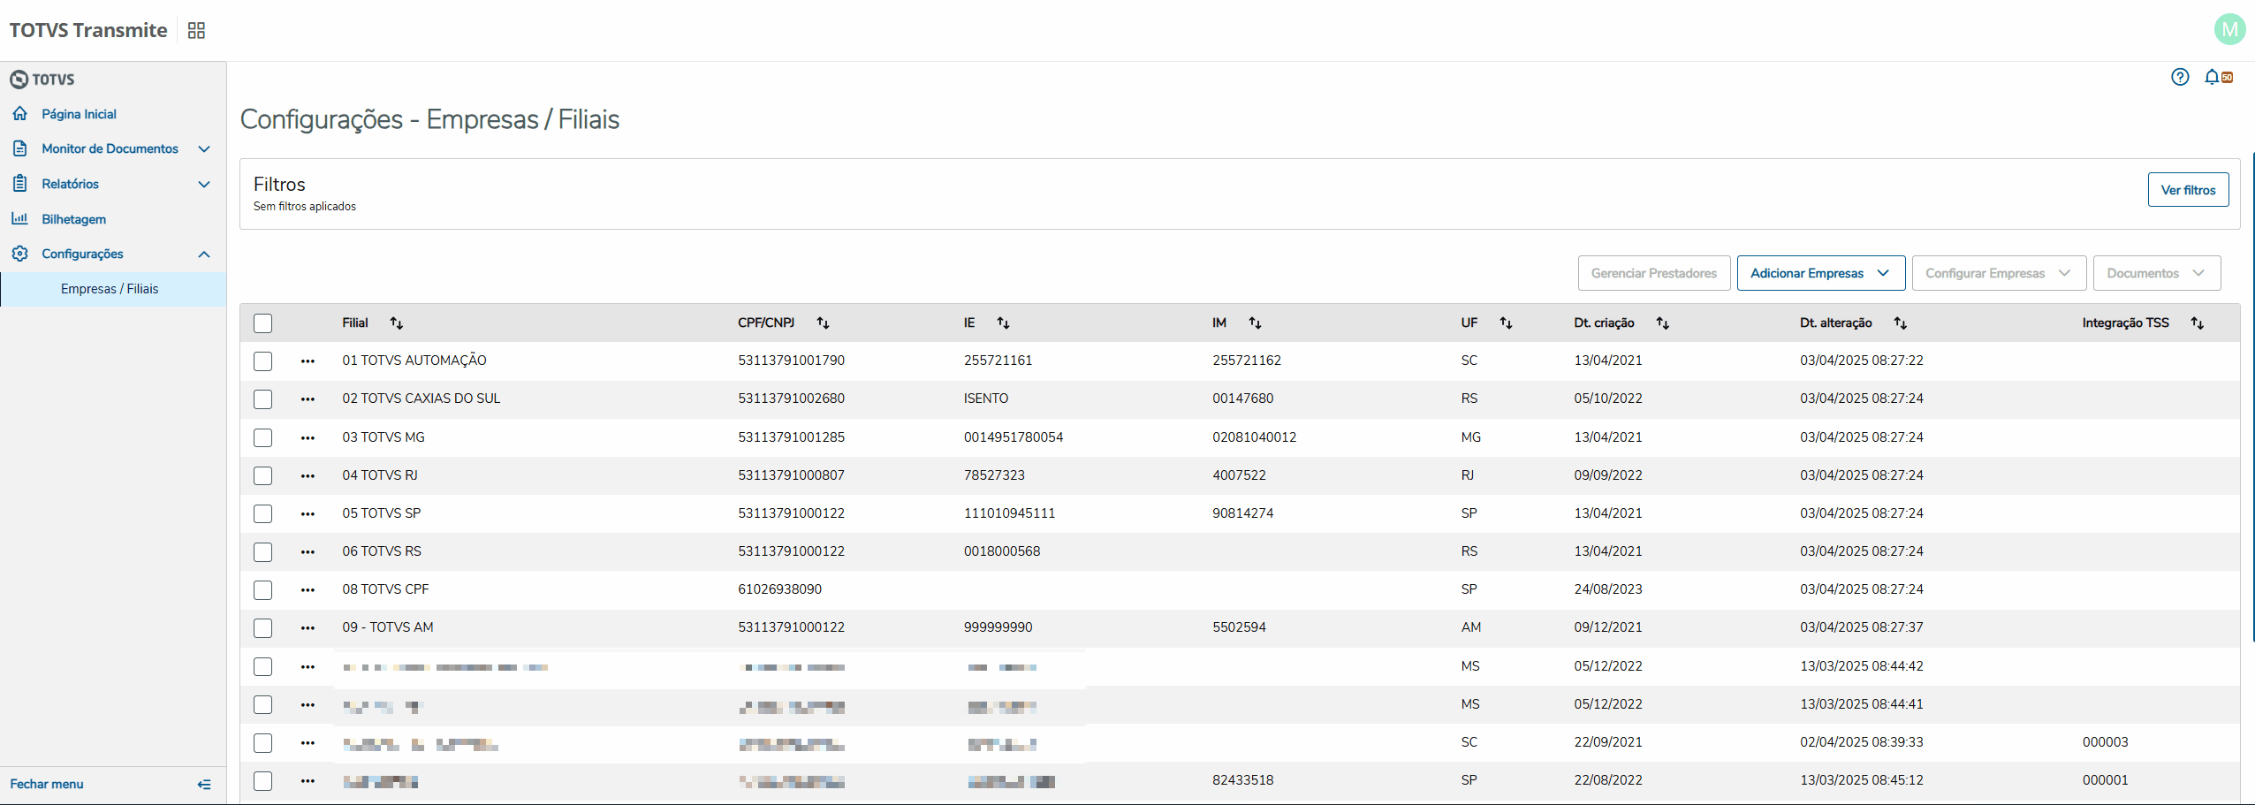Sort table by Filial column
2255x805 pixels.
pyautogui.click(x=397, y=323)
